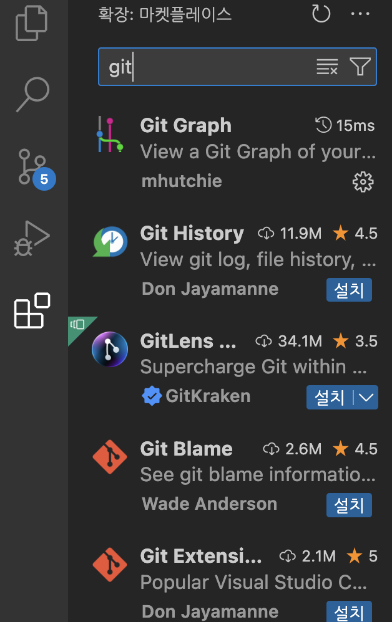Click Git History download count 11.9M
Viewport: 392px width, 622px height.
290,233
